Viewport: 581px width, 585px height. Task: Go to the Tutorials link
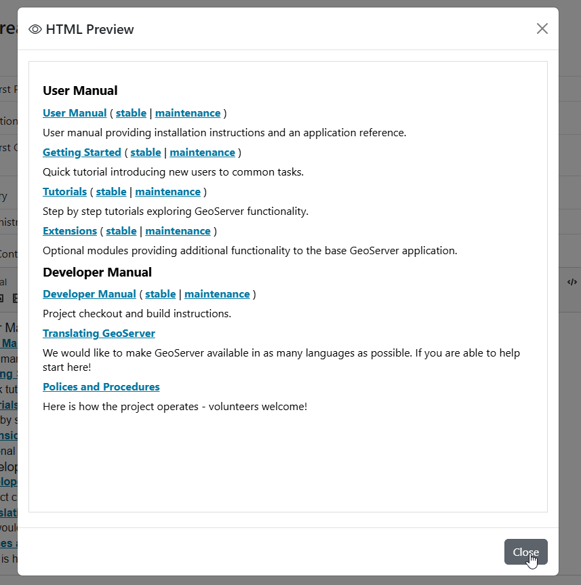[x=65, y=192]
